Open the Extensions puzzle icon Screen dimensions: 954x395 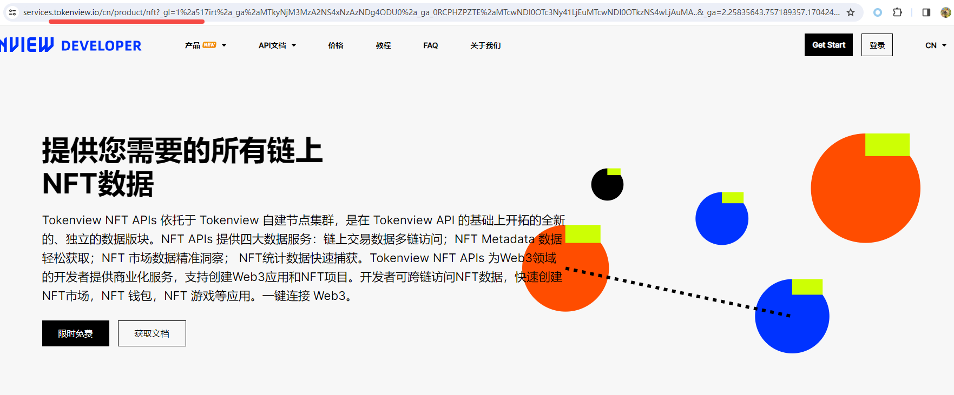click(897, 12)
